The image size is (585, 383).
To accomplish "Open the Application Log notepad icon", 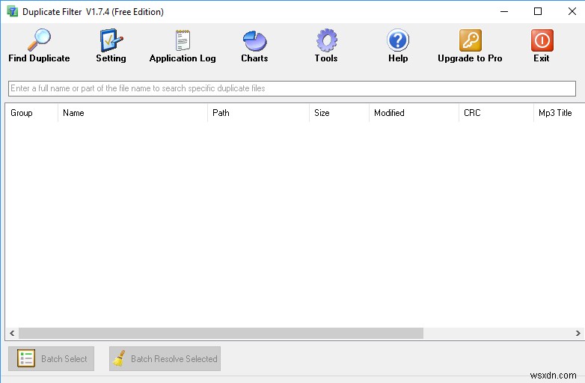I will [183, 40].
